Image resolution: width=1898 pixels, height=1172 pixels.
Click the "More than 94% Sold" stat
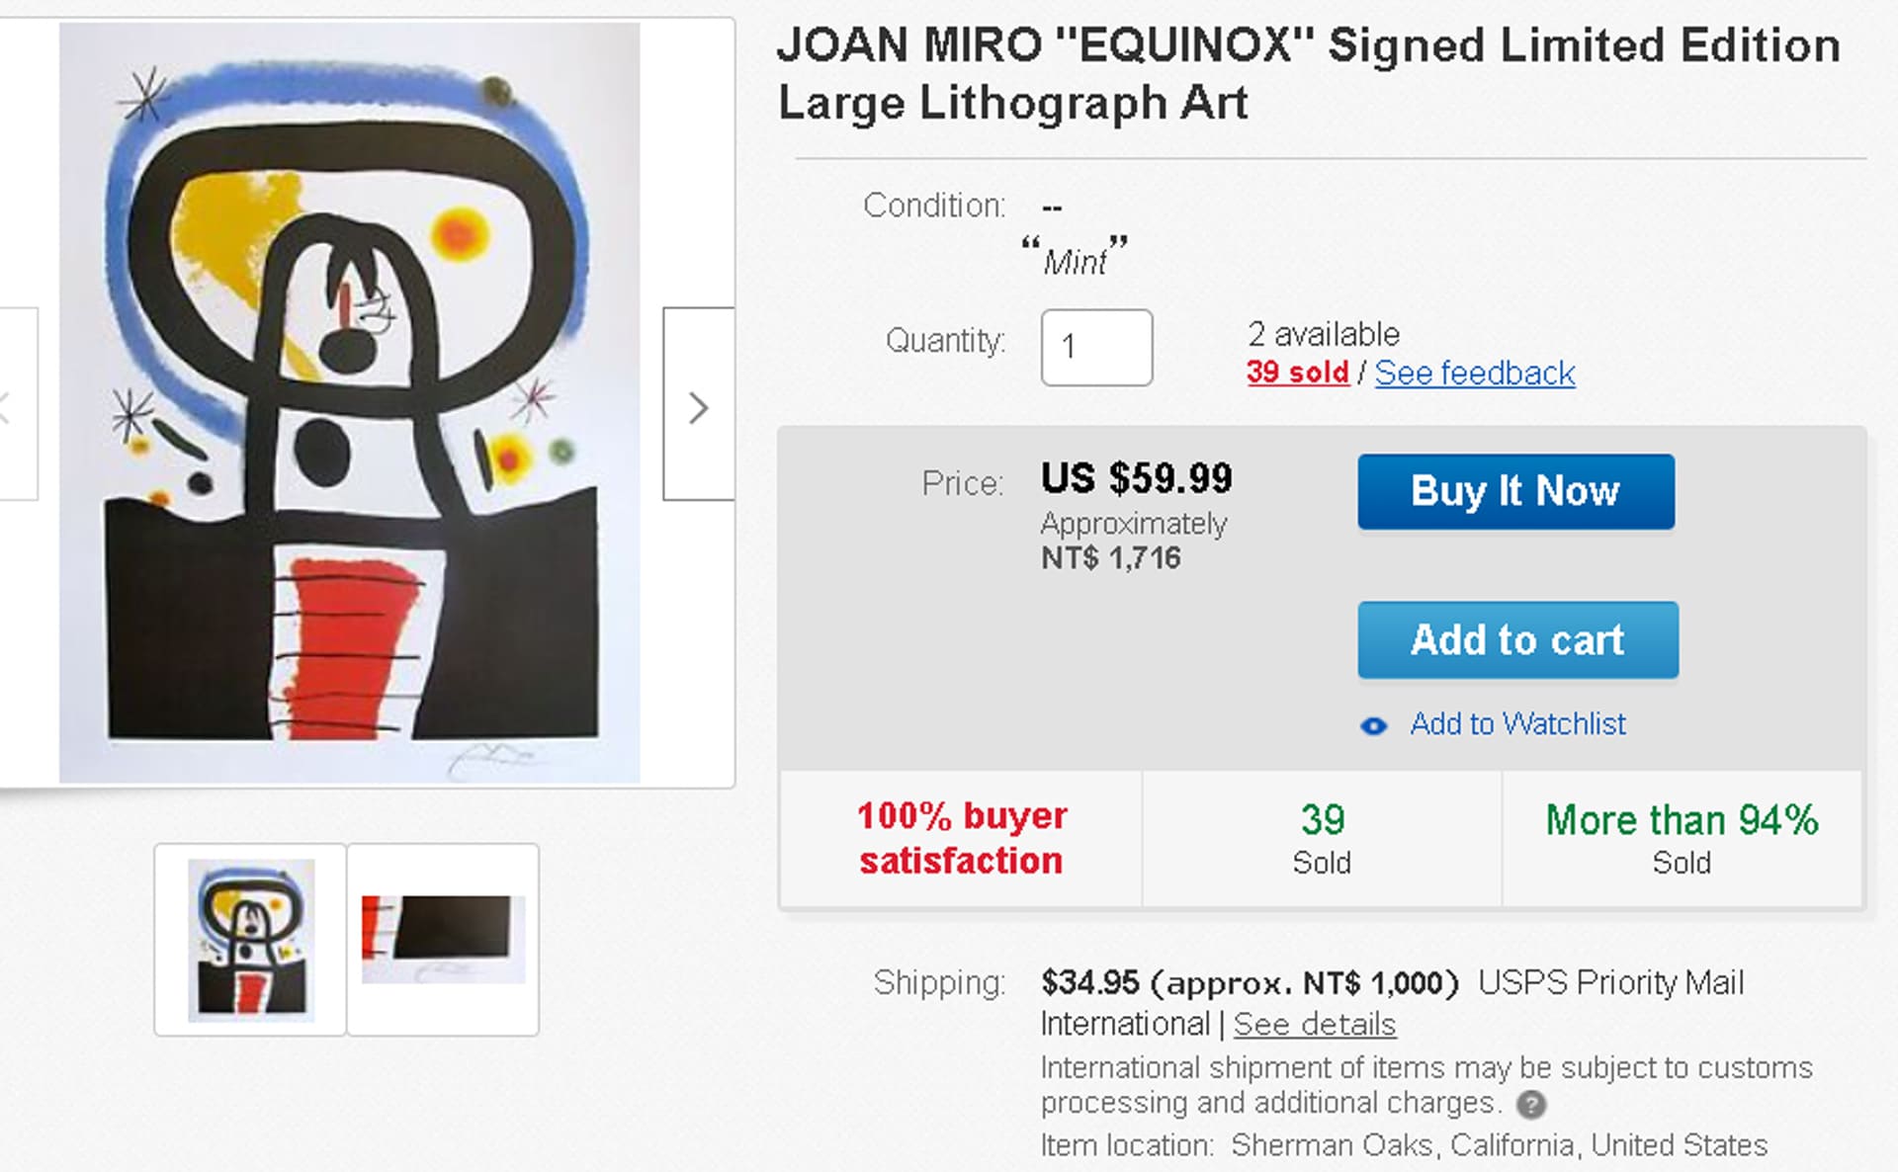pyautogui.click(x=1682, y=838)
